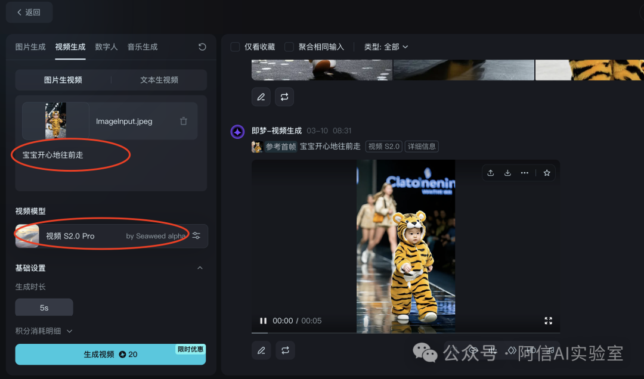Collapse the 基础设置 section chevron

point(200,268)
